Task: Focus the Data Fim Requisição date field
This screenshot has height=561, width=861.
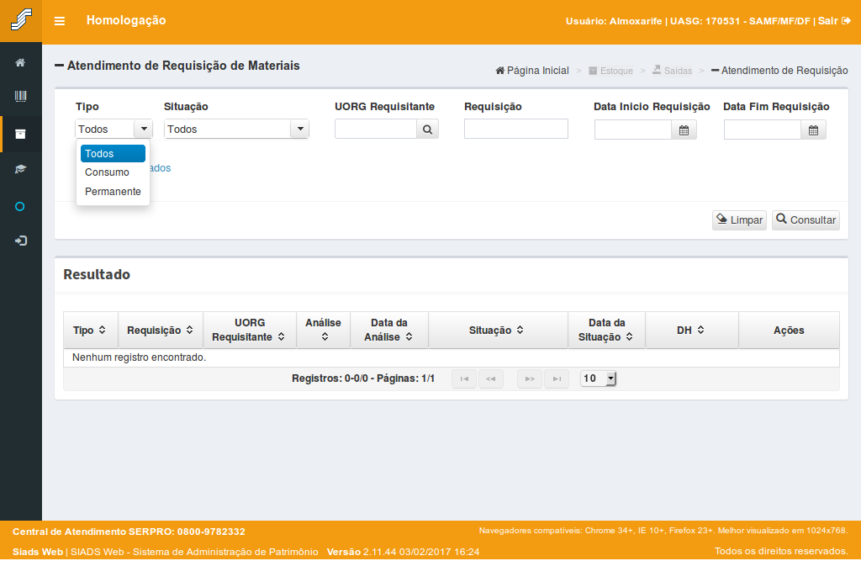Action: pyautogui.click(x=763, y=130)
